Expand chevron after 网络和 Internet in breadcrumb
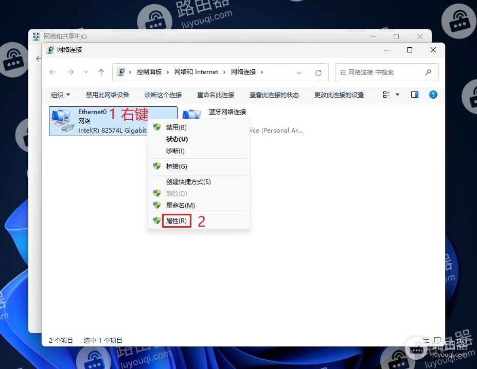The image size is (477, 369). tap(224, 72)
